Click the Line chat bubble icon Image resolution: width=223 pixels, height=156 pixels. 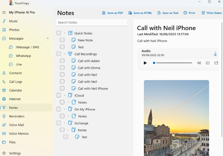tap(11, 64)
